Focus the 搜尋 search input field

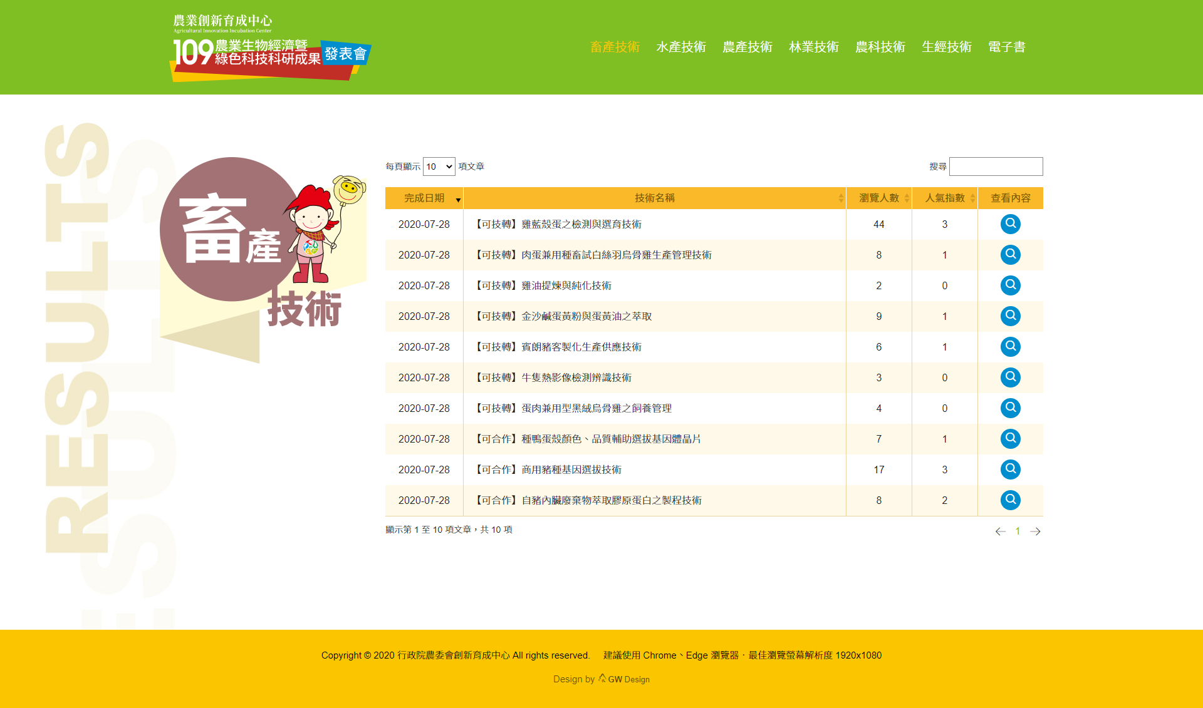[x=996, y=167]
